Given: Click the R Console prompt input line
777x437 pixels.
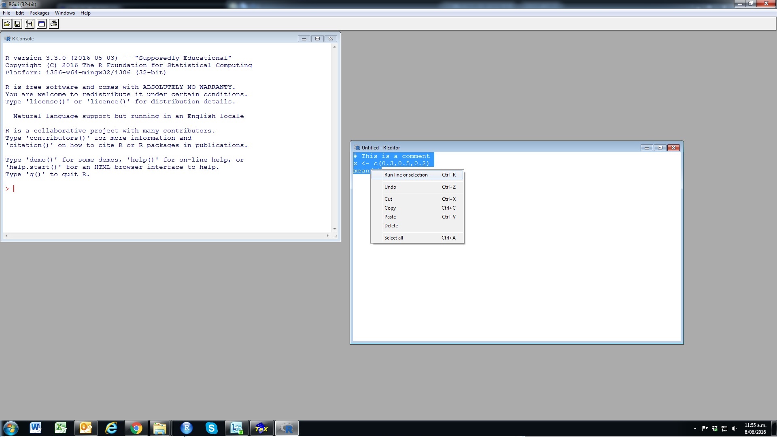Looking at the screenshot, I should (168, 189).
